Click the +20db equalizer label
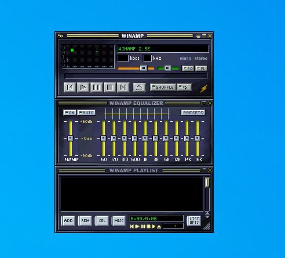 coord(86,122)
